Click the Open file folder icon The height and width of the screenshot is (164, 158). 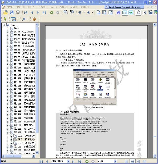coord(6,12)
